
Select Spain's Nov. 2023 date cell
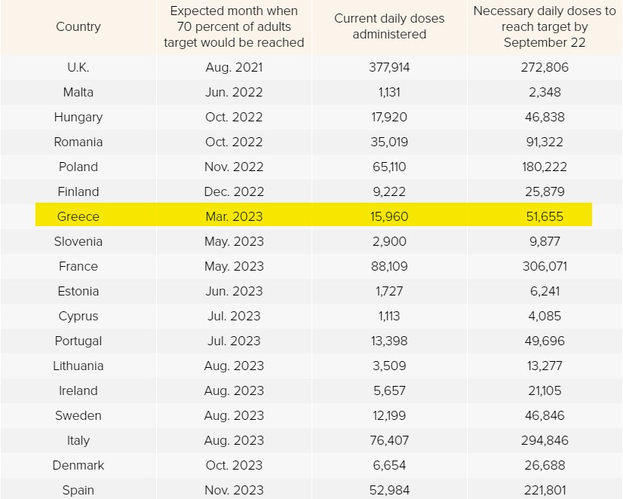(x=234, y=490)
